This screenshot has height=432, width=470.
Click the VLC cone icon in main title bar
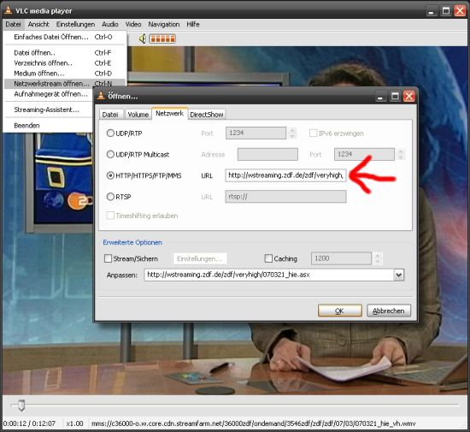(x=8, y=10)
